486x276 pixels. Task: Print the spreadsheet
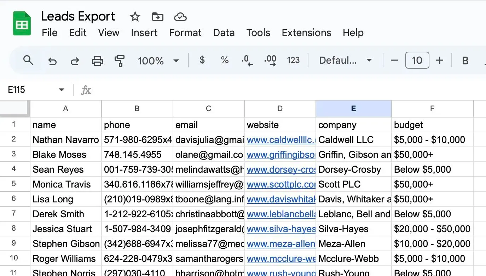pyautogui.click(x=97, y=61)
